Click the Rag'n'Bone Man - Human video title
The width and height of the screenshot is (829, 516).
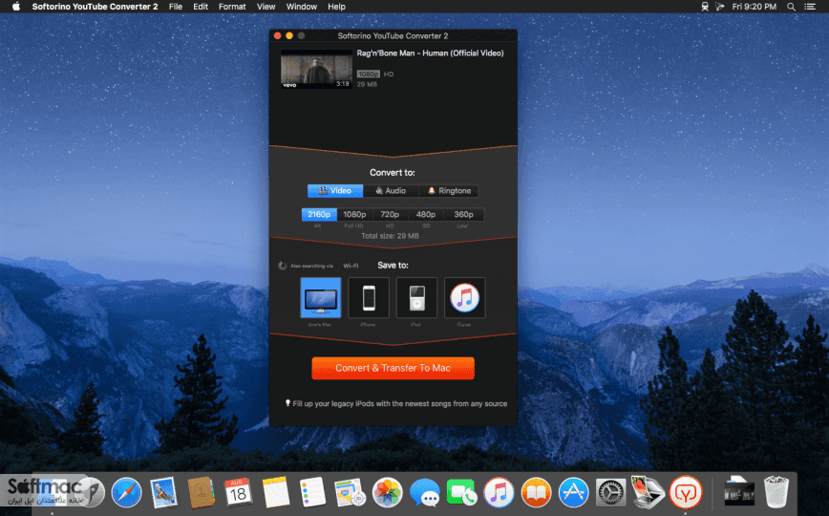430,53
